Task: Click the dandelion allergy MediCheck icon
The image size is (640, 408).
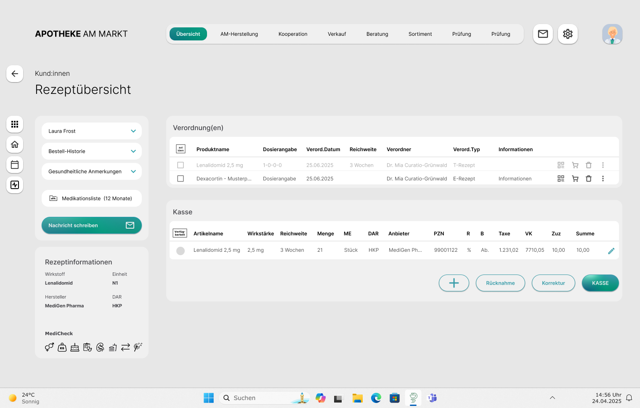Action: 138,347
